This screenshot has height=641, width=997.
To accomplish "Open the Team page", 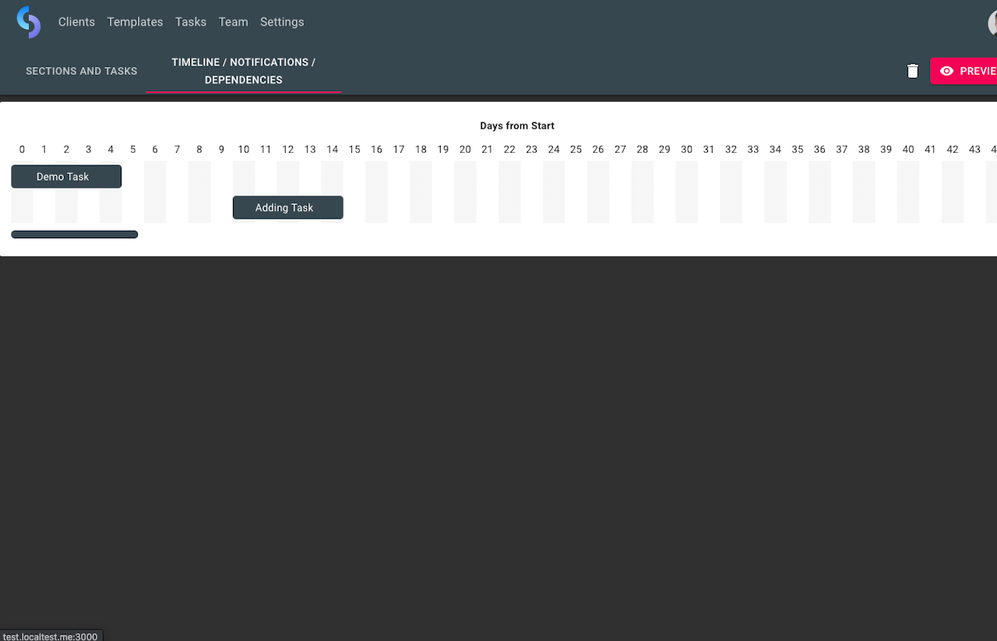I will coord(233,22).
